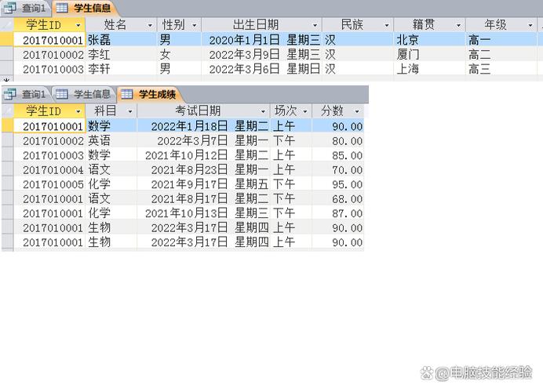Click the 上海 hometown cell

click(430, 69)
